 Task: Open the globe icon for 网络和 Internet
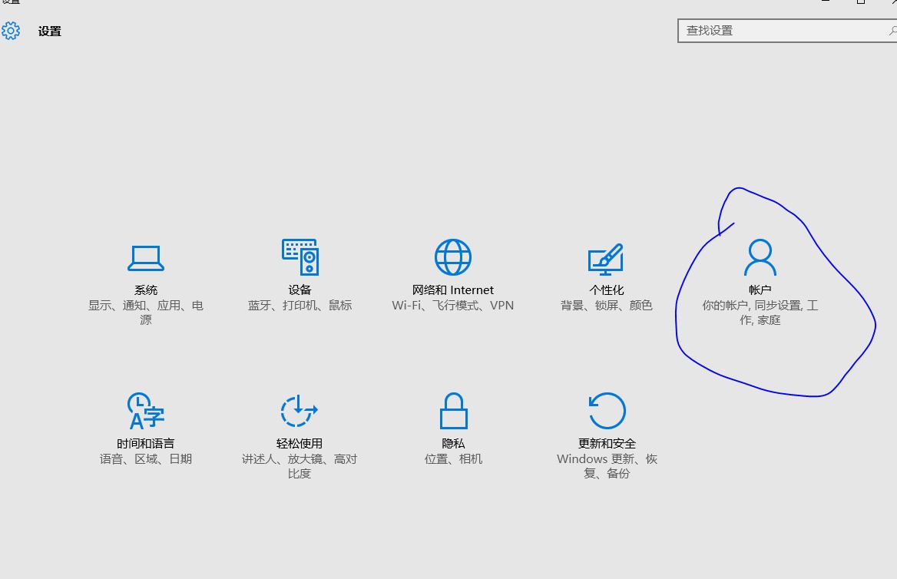[x=453, y=257]
